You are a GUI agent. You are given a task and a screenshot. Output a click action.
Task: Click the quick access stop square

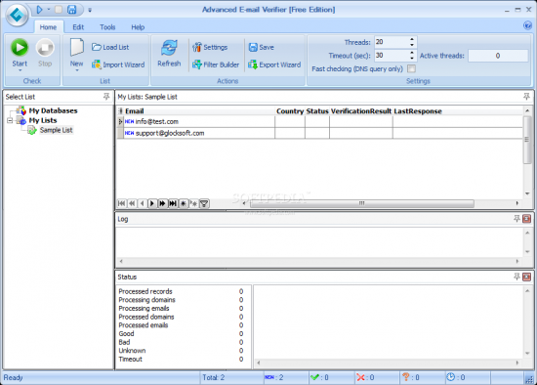pos(59,10)
